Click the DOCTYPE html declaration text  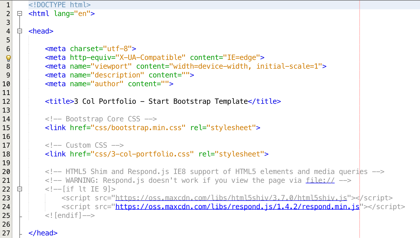[59, 5]
